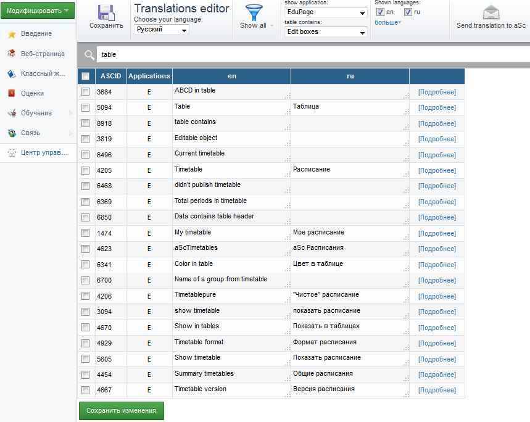Click the green Сохранить изменения button
Screen dimensions: 530x422
click(x=122, y=410)
